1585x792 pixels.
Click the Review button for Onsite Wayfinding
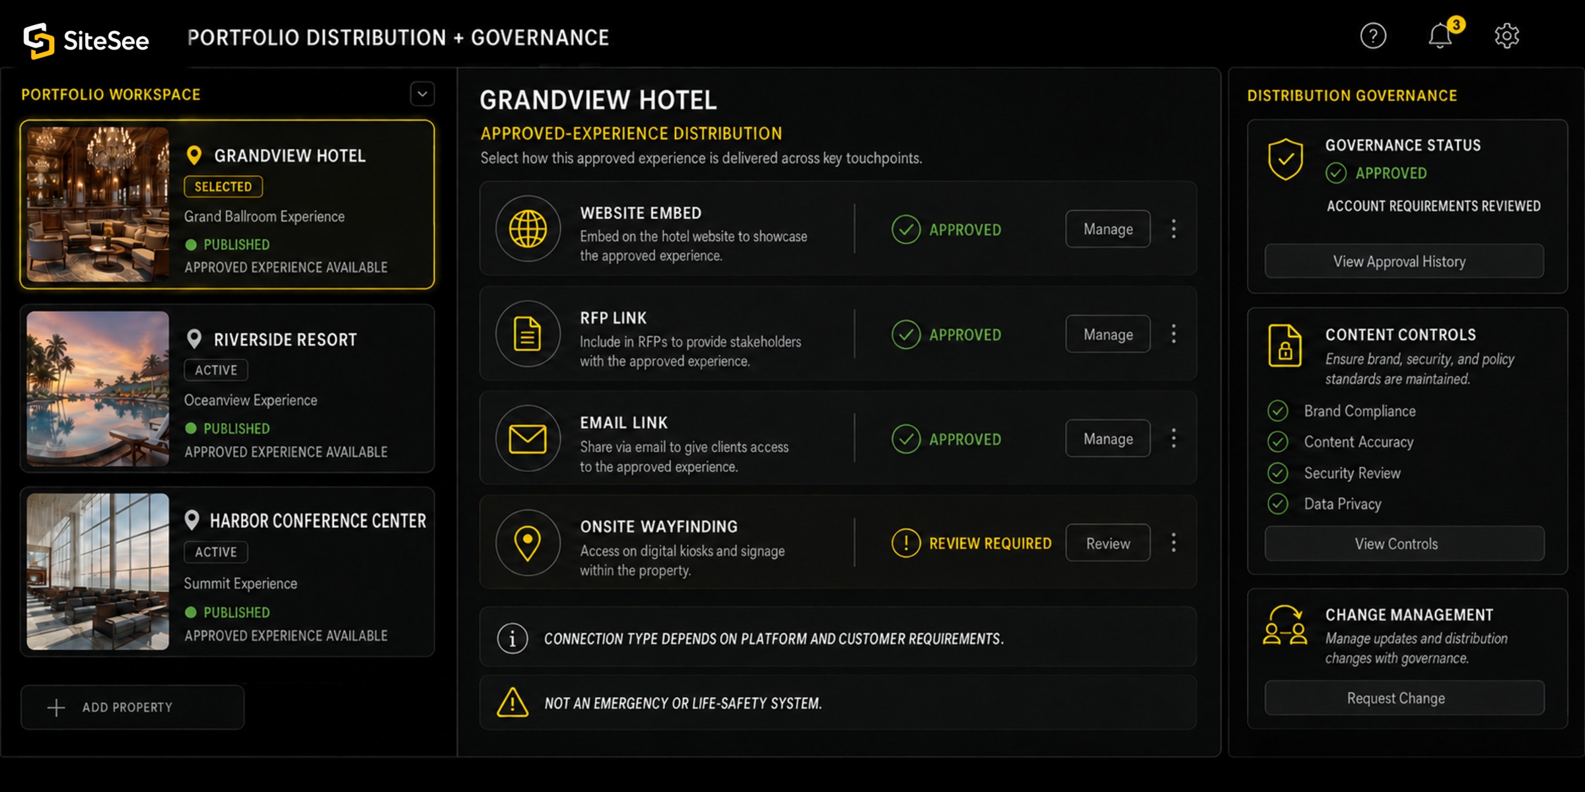click(1108, 543)
